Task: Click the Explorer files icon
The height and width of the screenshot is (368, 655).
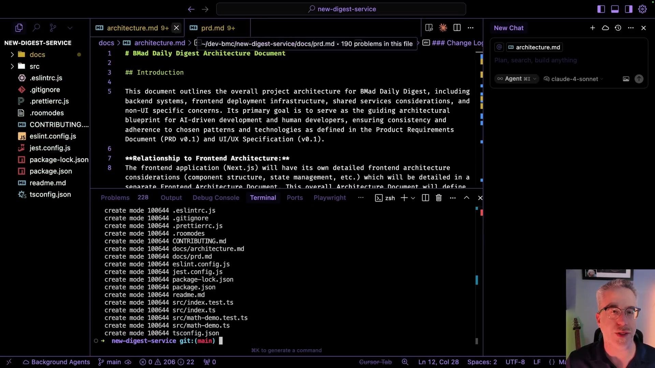Action: pyautogui.click(x=19, y=28)
